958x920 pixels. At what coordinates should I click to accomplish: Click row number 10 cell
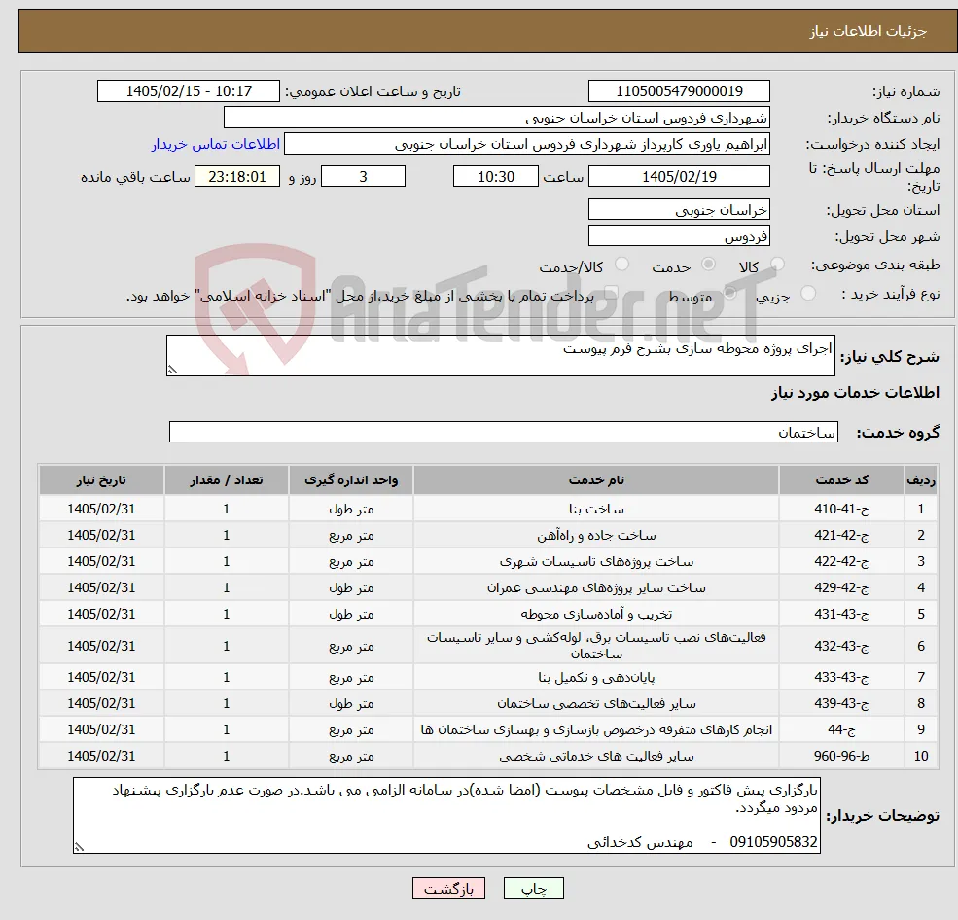pyautogui.click(x=921, y=756)
